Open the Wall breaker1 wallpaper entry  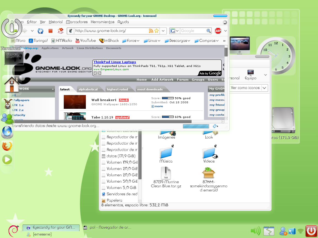[104, 100]
